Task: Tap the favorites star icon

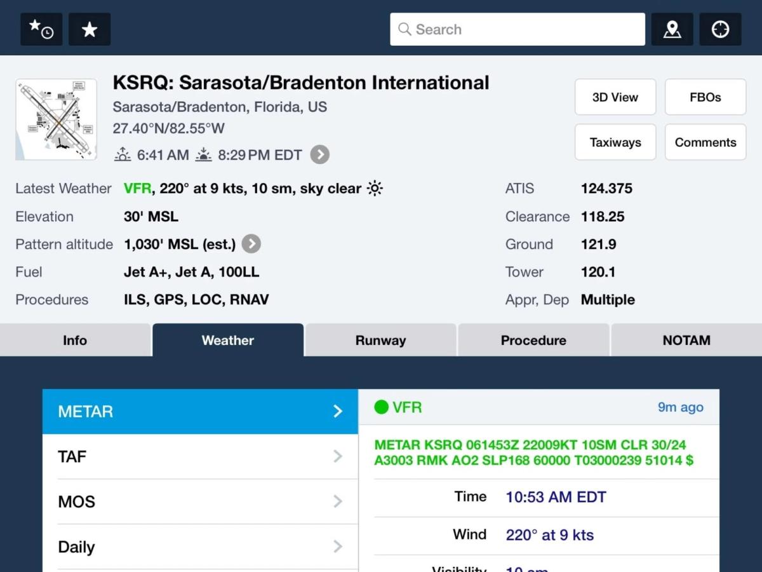Action: (90, 29)
